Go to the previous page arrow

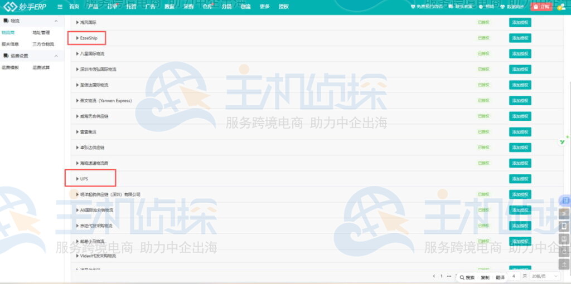pyautogui.click(x=434, y=276)
